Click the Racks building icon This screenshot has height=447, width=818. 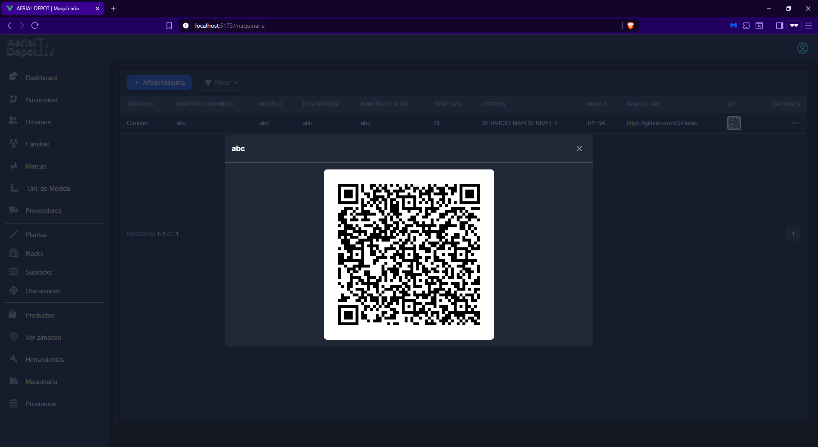point(14,253)
